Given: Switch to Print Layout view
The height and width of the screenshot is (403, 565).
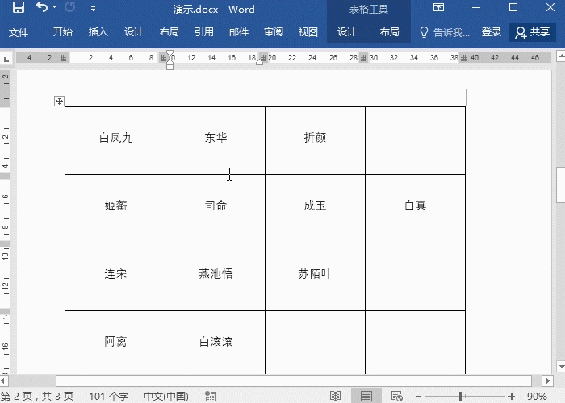Looking at the screenshot, I should [366, 397].
